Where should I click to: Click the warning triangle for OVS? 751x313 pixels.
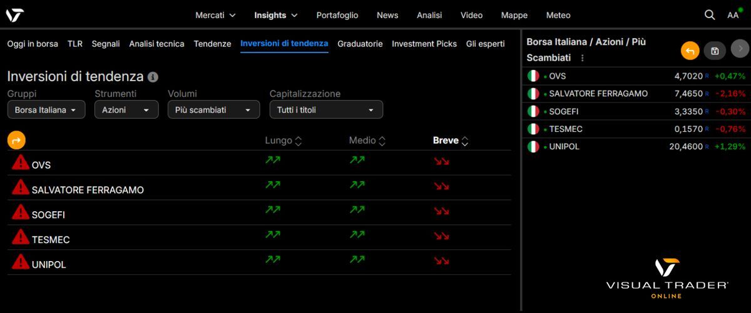pyautogui.click(x=21, y=162)
